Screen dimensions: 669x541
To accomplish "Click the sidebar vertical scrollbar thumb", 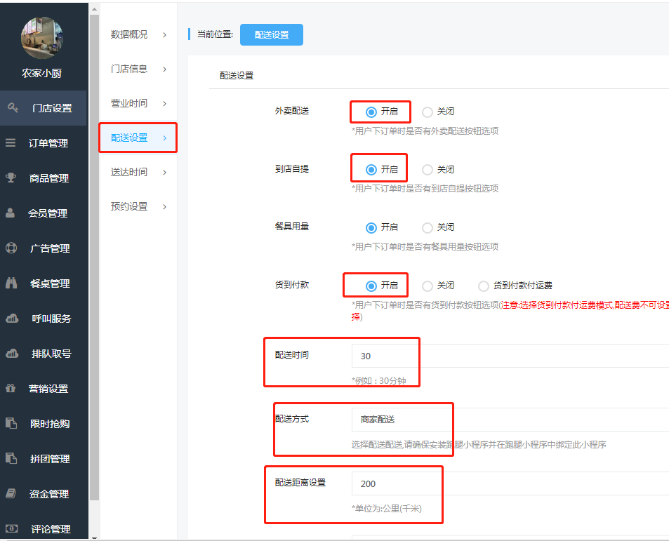I will pos(94,258).
